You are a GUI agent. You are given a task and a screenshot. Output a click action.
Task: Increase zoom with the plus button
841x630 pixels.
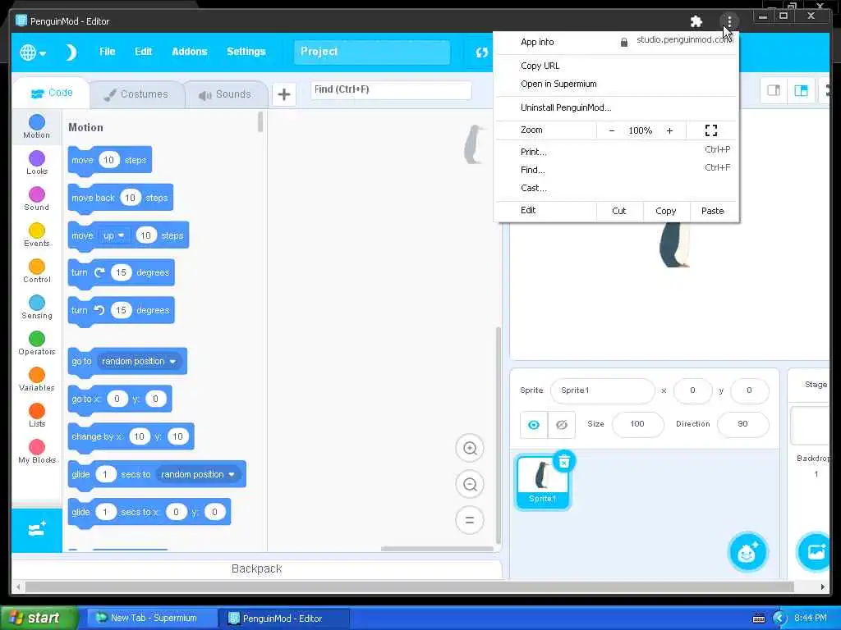(x=669, y=130)
